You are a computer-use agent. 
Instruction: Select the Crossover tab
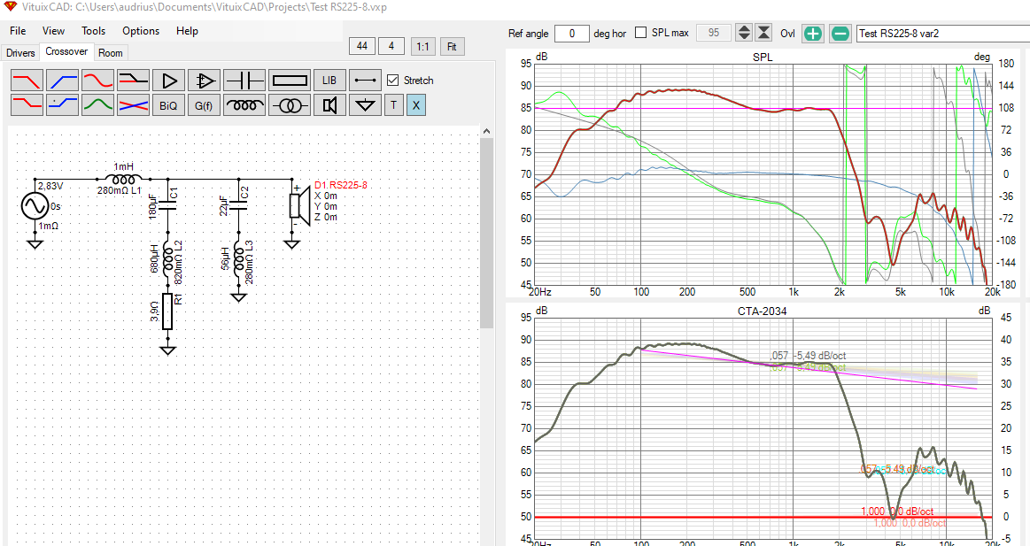coord(66,52)
